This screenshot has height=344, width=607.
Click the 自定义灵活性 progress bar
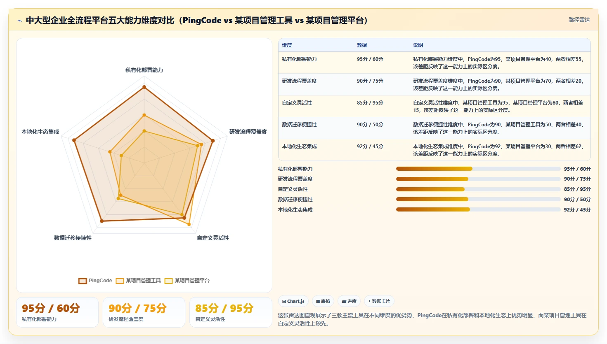coord(478,189)
